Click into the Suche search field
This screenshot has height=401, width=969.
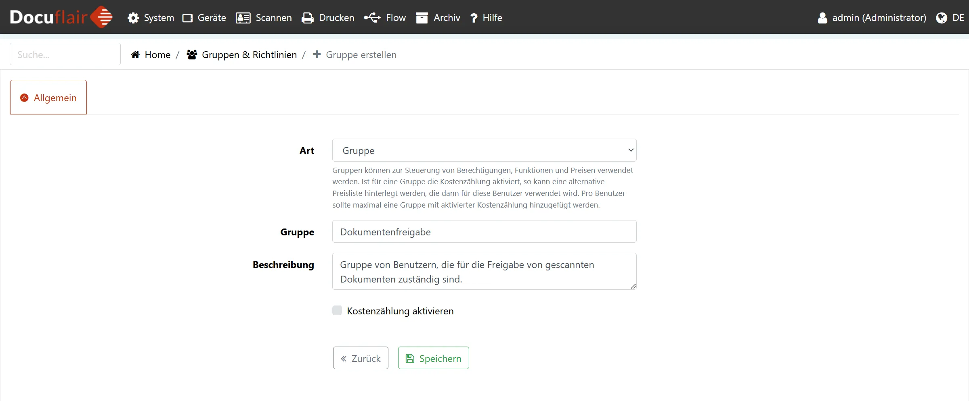(x=65, y=54)
